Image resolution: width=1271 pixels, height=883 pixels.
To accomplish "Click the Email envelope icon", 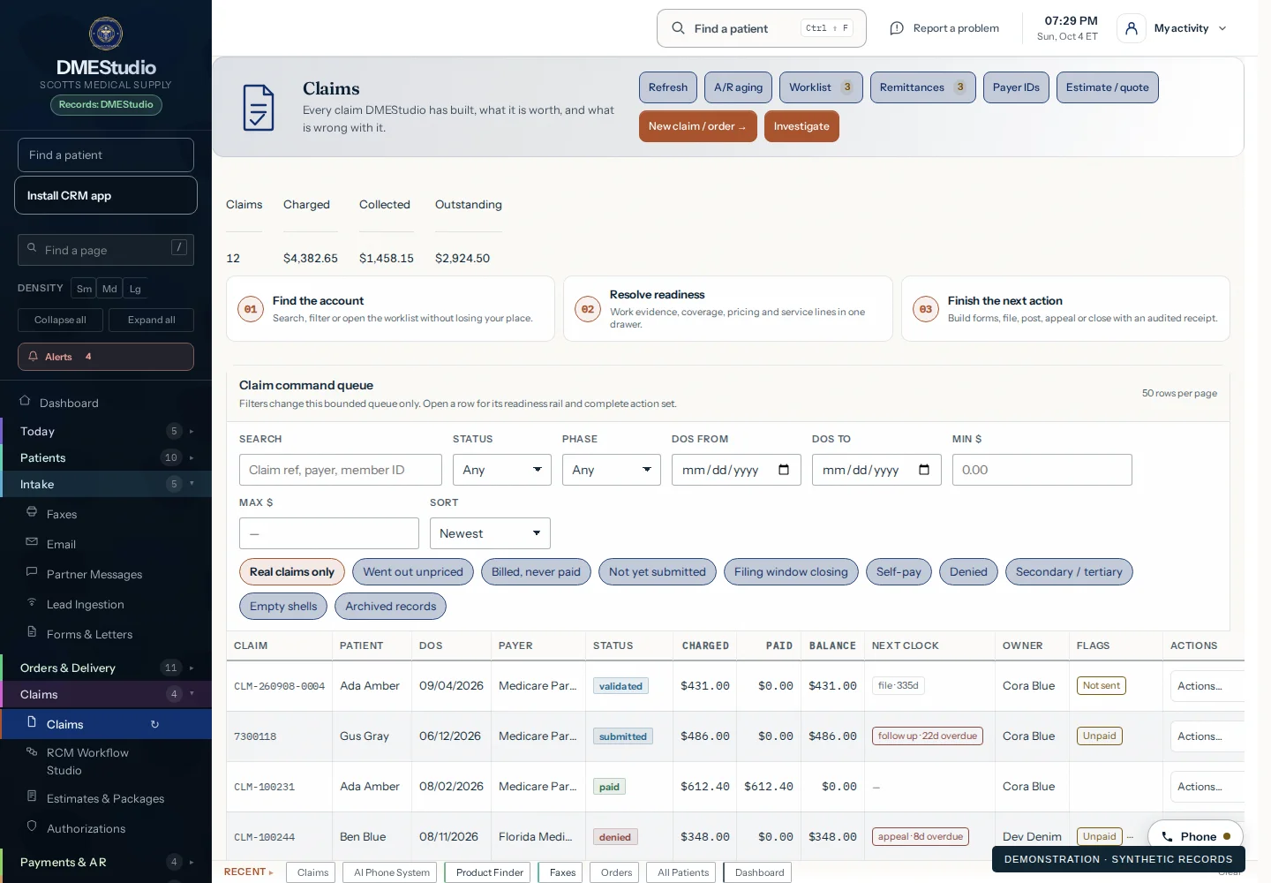I will tap(32, 542).
